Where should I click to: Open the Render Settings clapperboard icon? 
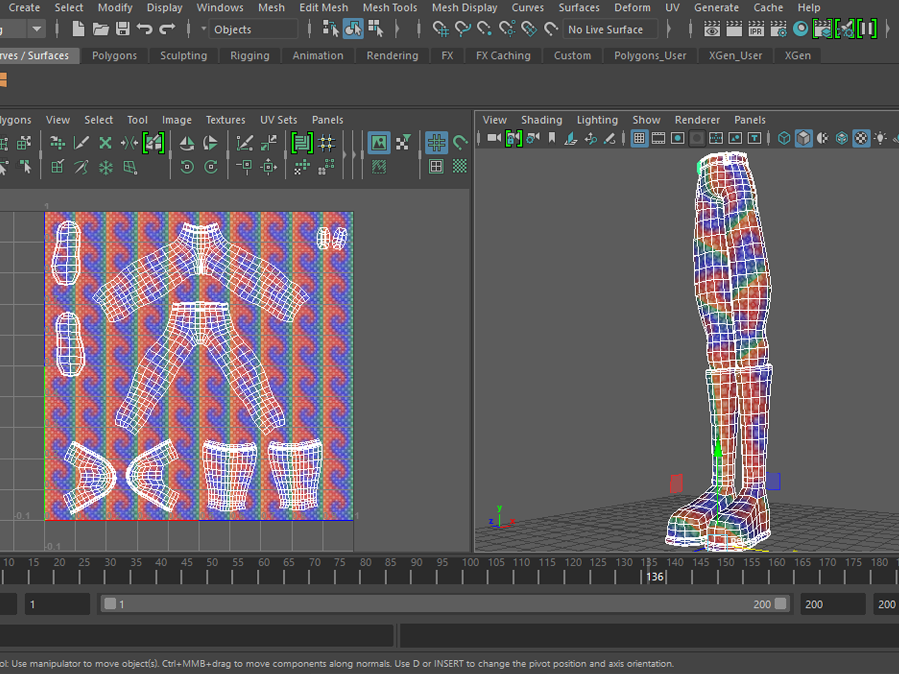coord(778,29)
